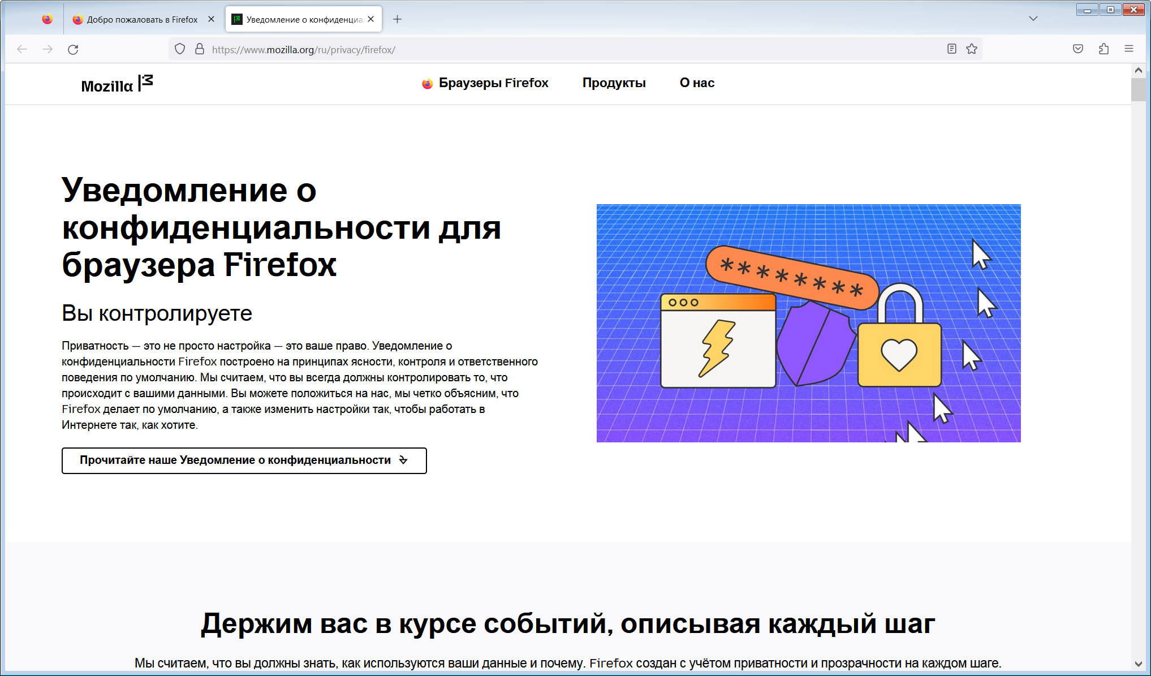This screenshot has width=1151, height=676.
Task: Expand the list all tabs dropdown
Action: (1033, 19)
